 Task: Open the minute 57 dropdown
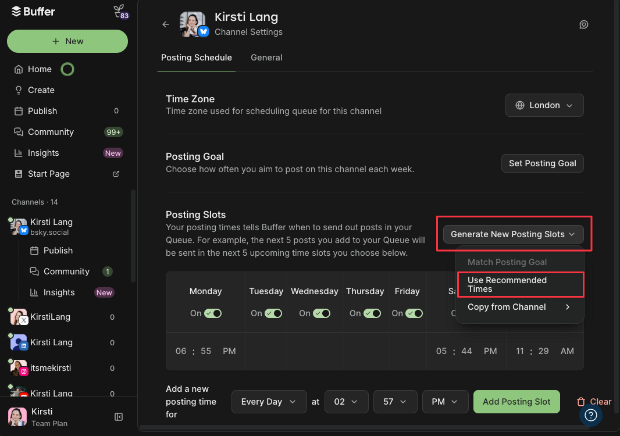395,402
